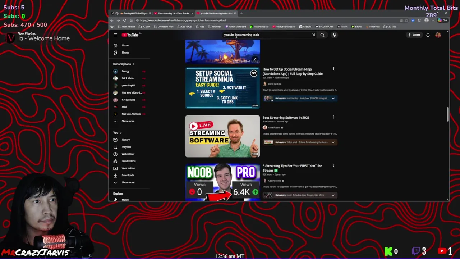The width and height of the screenshot is (460, 259).
Task: Grab the page vertical scrollbar thumb
Action: 447,114
